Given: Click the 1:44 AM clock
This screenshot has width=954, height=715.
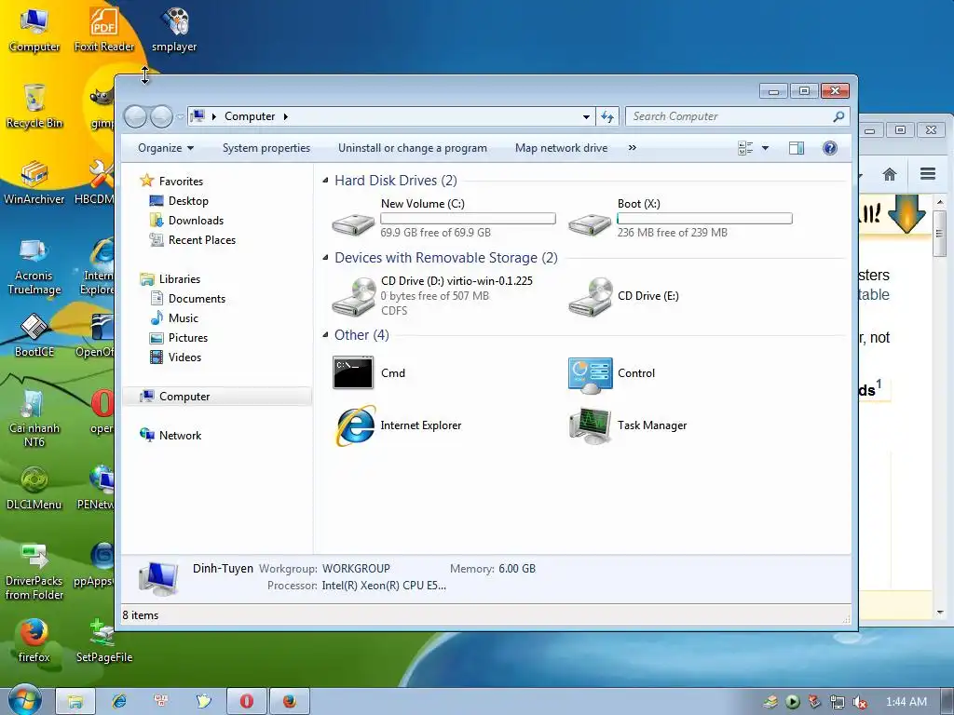Looking at the screenshot, I should pos(906,702).
